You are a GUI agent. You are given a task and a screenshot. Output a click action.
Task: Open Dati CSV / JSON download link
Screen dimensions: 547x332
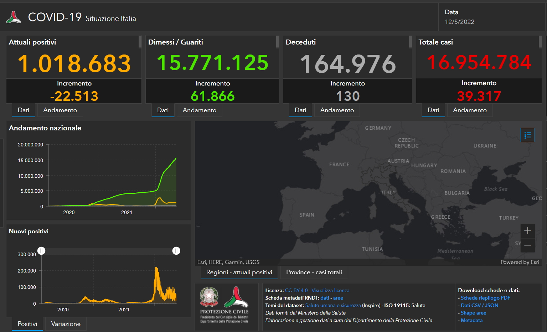pyautogui.click(x=479, y=305)
